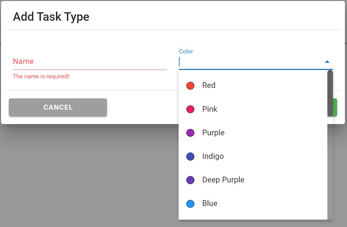Viewport: 347px width, 227px height.
Task: Click the pink color circle icon
Action: (190, 109)
